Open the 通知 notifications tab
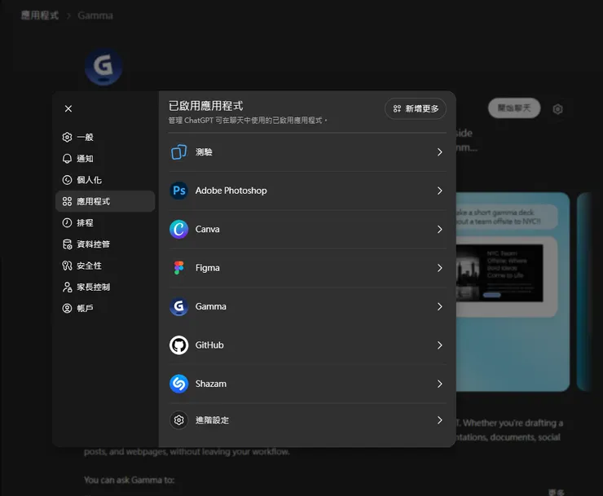Image resolution: width=603 pixels, height=496 pixels. coord(105,159)
